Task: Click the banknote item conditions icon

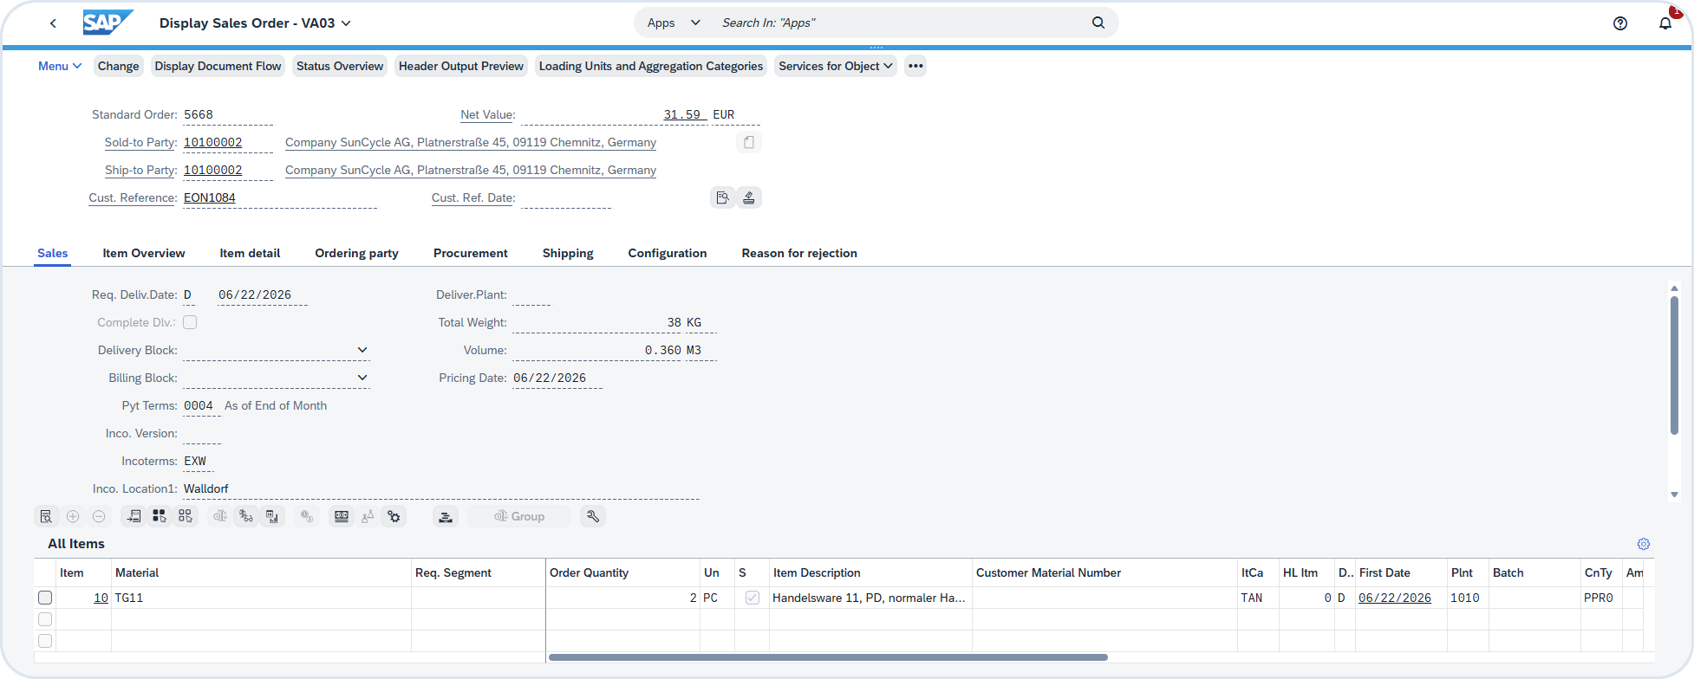Action: click(342, 516)
